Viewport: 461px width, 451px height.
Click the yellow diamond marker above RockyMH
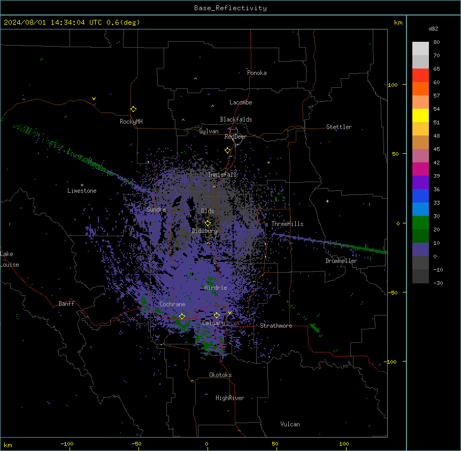click(134, 109)
